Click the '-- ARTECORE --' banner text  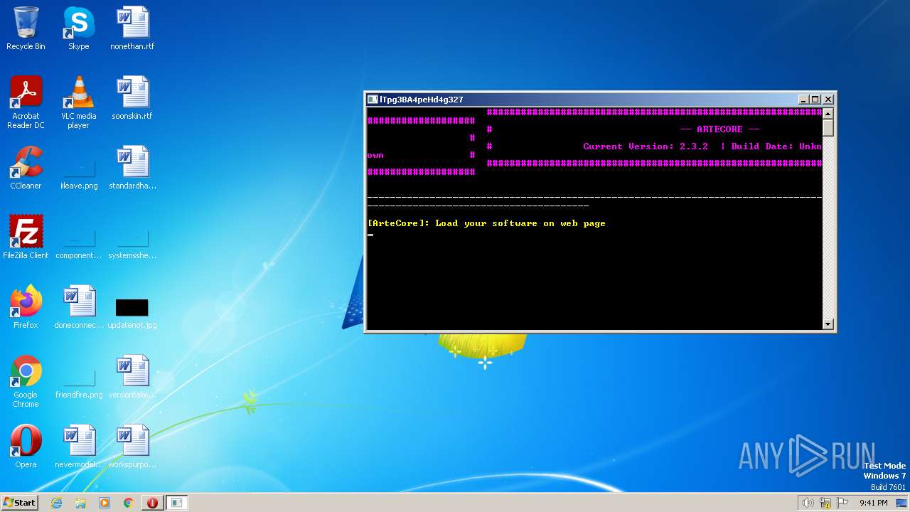(719, 129)
